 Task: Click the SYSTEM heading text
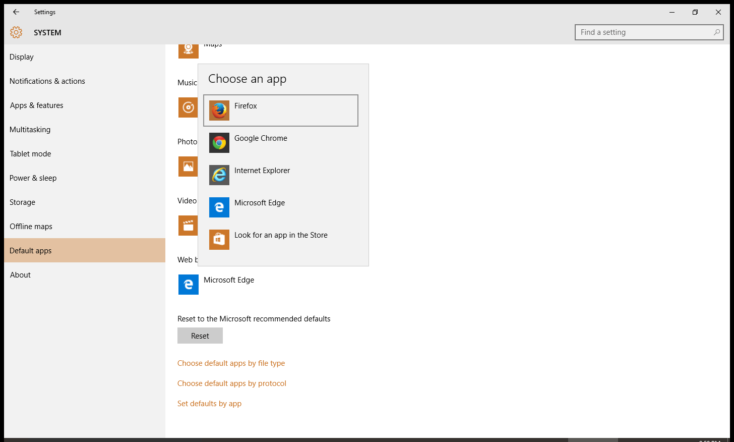pos(47,33)
